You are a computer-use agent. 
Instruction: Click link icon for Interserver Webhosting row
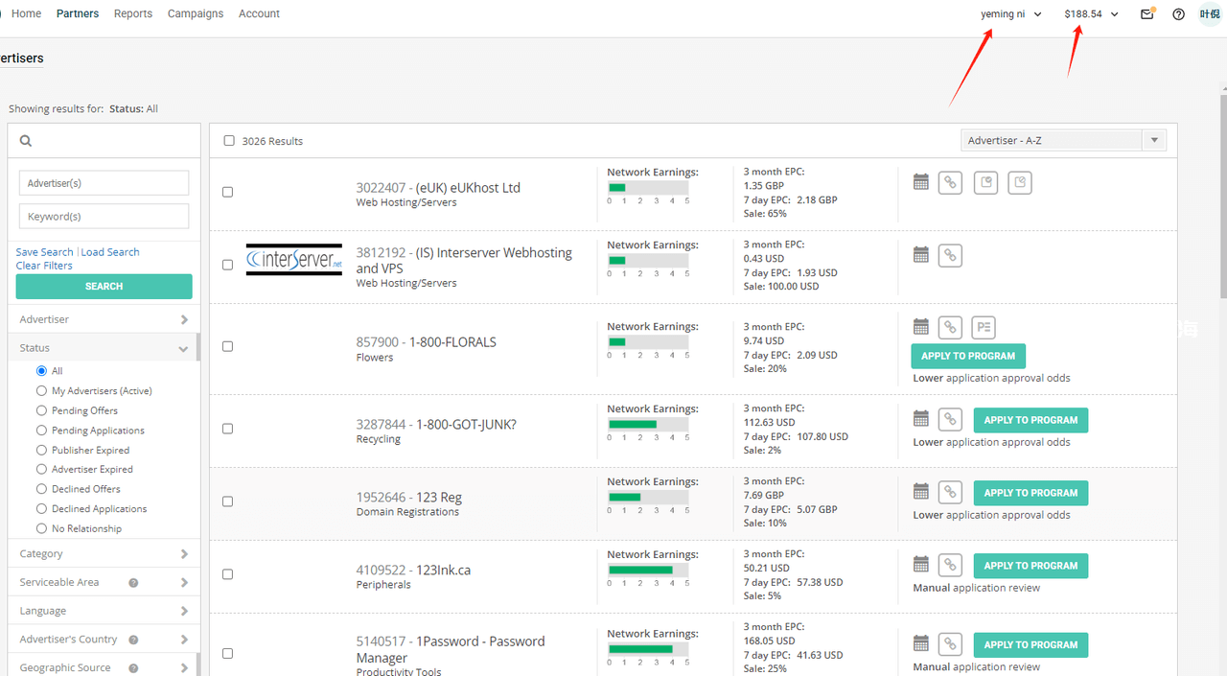pos(950,255)
